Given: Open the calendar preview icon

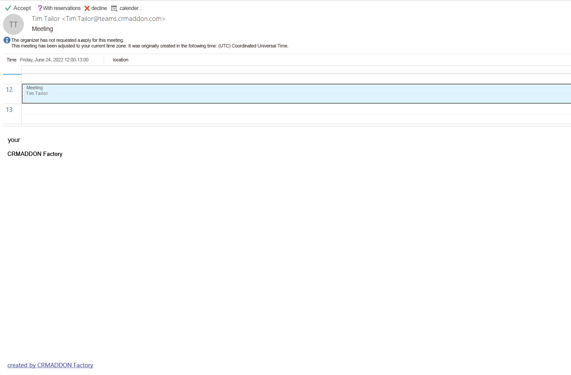Looking at the screenshot, I should tap(114, 8).
